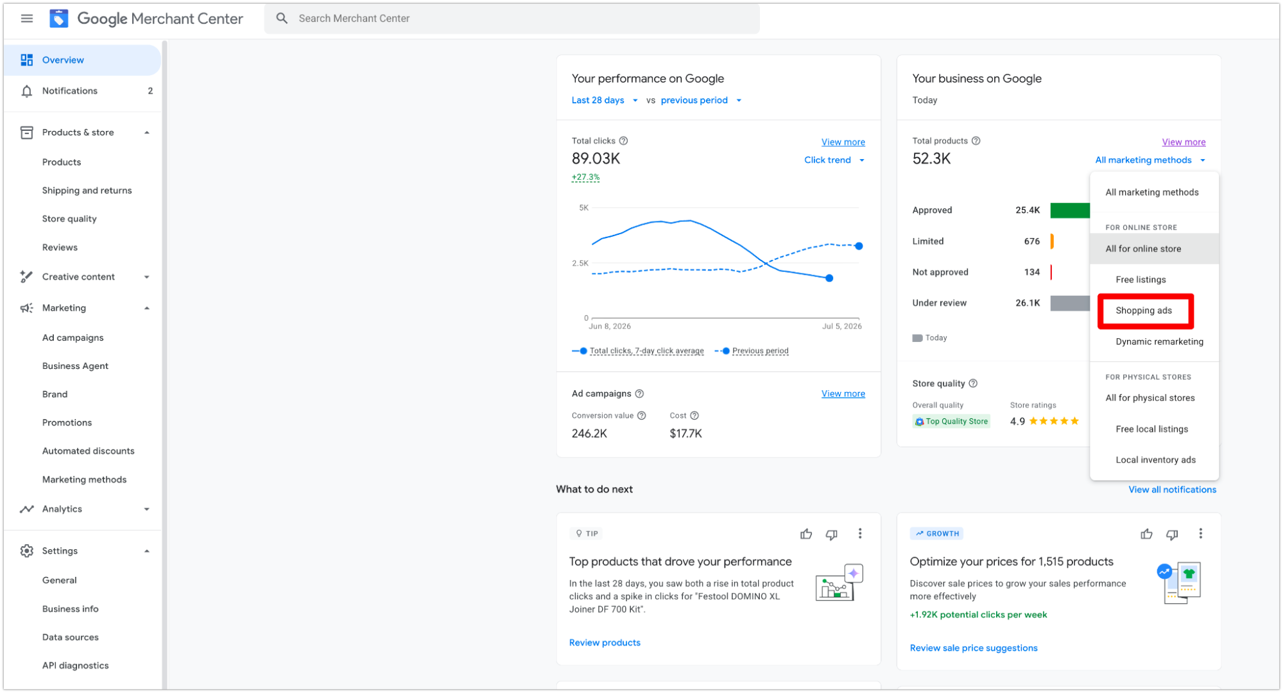Image resolution: width=1283 pixels, height=693 pixels.
Task: Click the Products & store icon
Action: (x=26, y=132)
